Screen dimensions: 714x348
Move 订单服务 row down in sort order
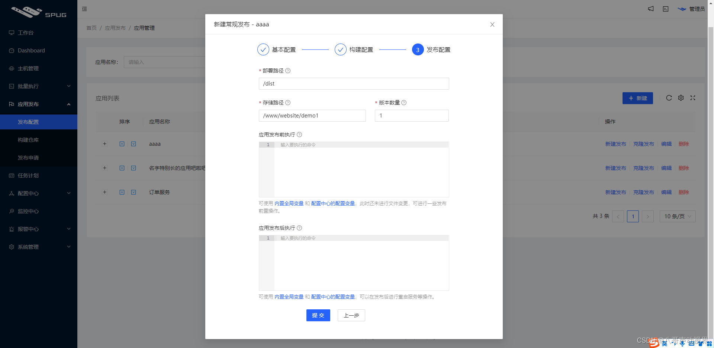134,192
